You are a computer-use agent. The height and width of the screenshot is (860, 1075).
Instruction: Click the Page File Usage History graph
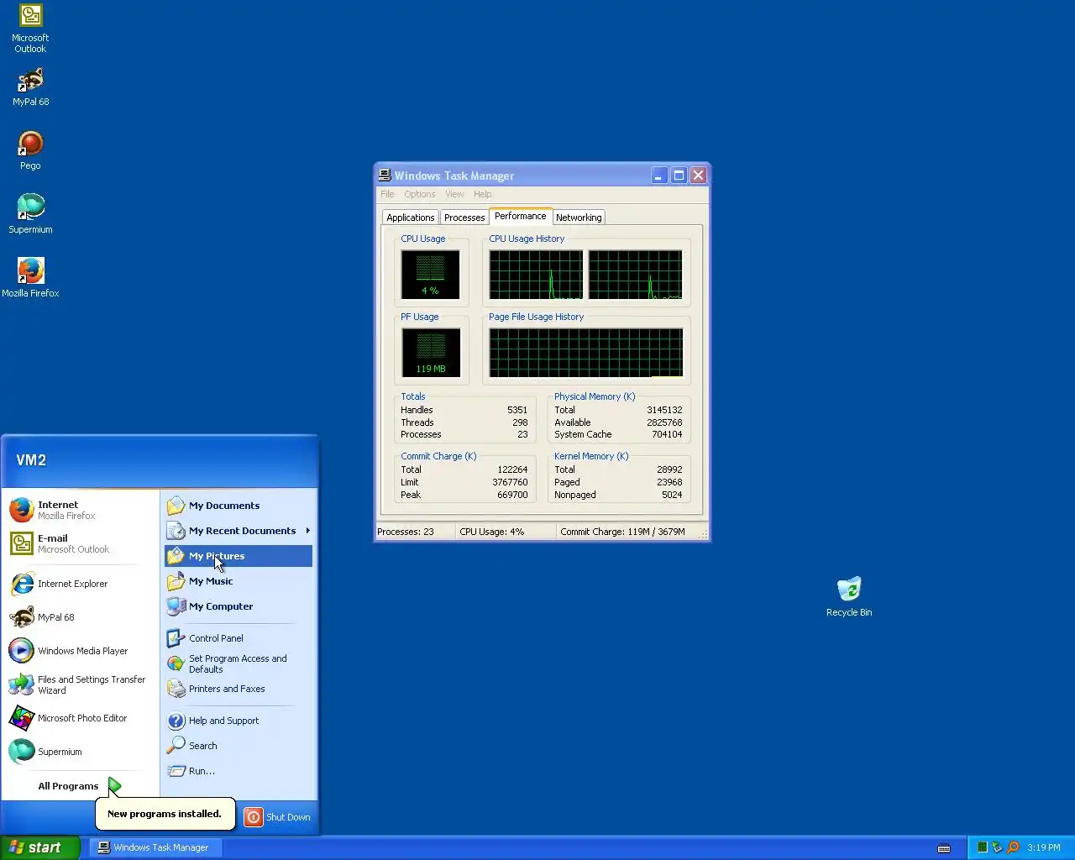pyautogui.click(x=586, y=352)
